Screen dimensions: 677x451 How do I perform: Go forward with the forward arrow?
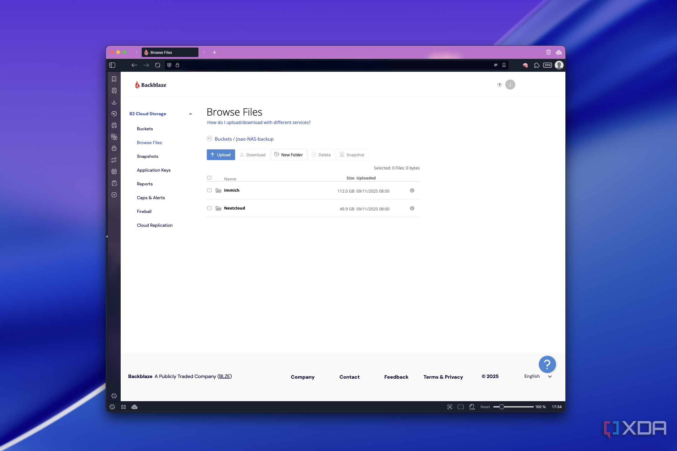tap(146, 65)
